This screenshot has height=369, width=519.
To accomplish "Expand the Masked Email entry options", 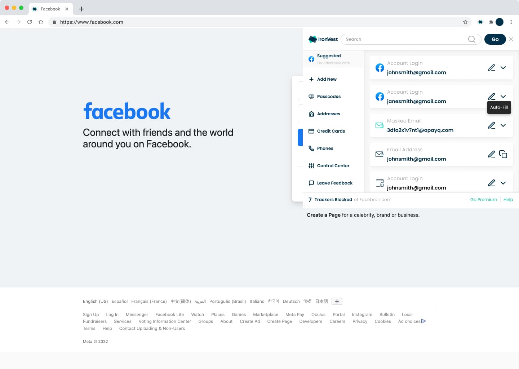I will (503, 125).
